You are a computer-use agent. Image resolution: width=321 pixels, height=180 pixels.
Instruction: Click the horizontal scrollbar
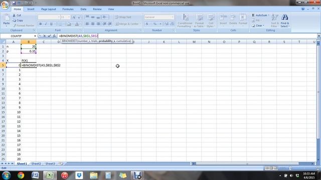247,163
